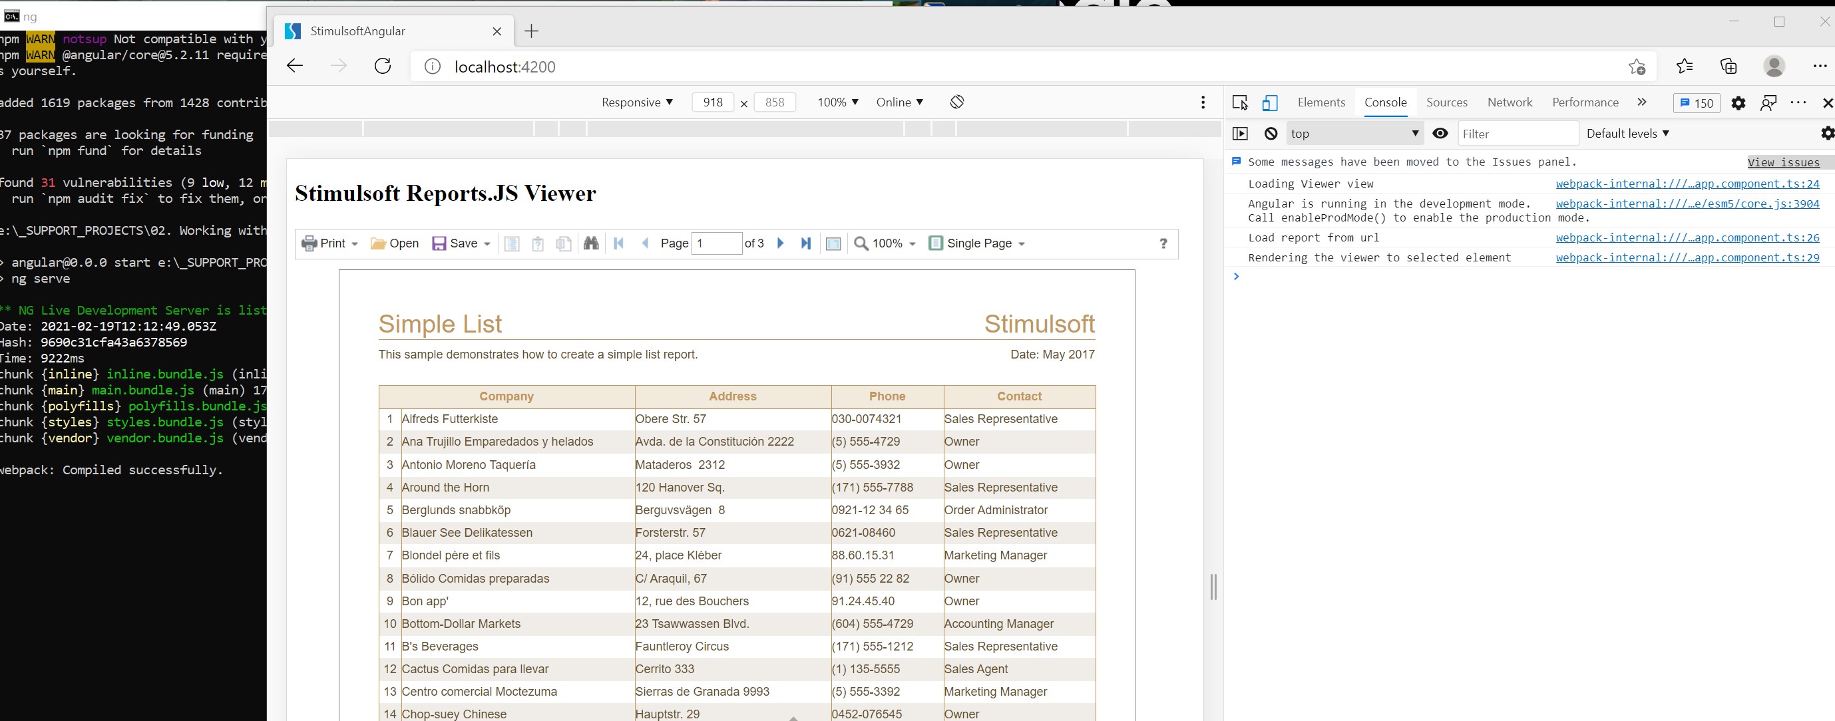Click the search/find icon in toolbar
Screen dimensions: 1835x721
click(590, 243)
